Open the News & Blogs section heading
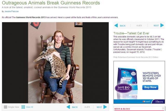 pyautogui.click(x=122, y=109)
